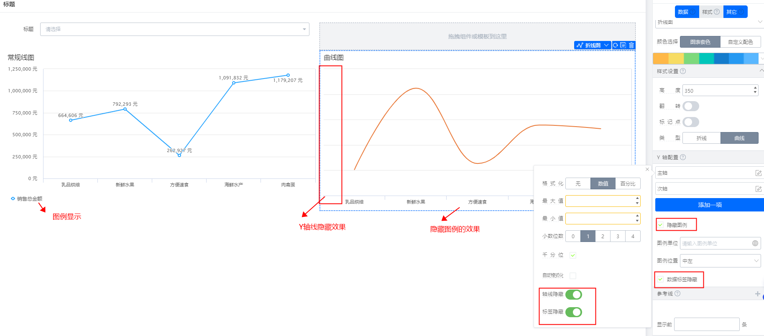Open the 标题 请选择 dropdown

[x=175, y=29]
